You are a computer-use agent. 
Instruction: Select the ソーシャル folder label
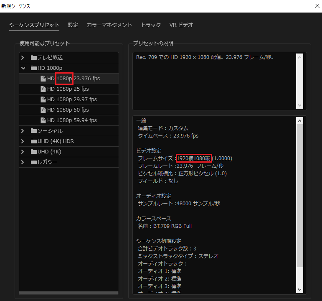pyautogui.click(x=50, y=131)
